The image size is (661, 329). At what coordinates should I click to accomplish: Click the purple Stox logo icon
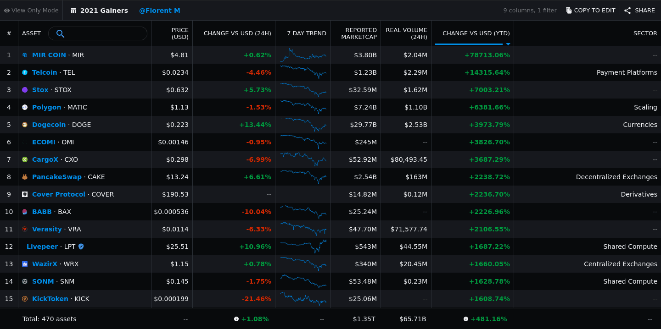pos(25,90)
